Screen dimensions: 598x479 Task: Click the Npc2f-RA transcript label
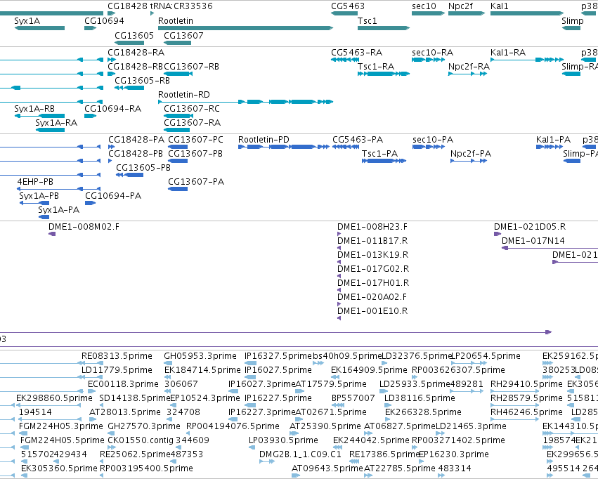click(469, 67)
